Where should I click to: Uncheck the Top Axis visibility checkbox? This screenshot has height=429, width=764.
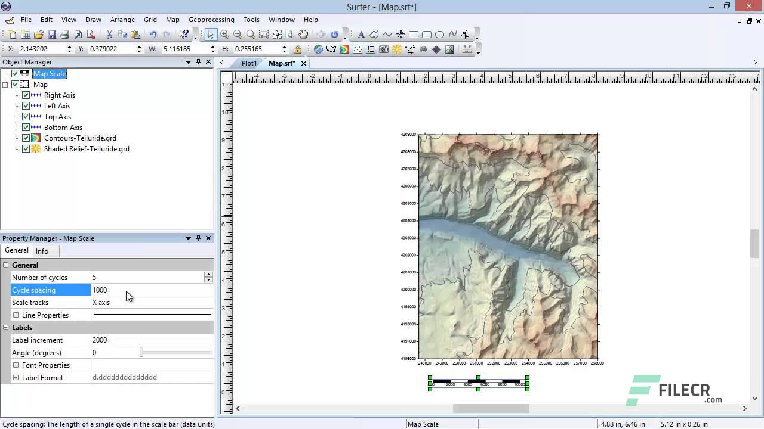pos(26,117)
